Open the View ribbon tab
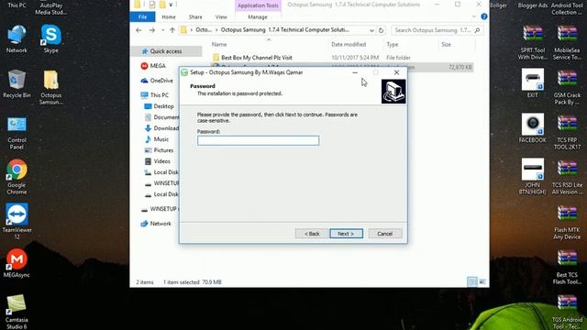The image size is (587, 330). tap(221, 16)
